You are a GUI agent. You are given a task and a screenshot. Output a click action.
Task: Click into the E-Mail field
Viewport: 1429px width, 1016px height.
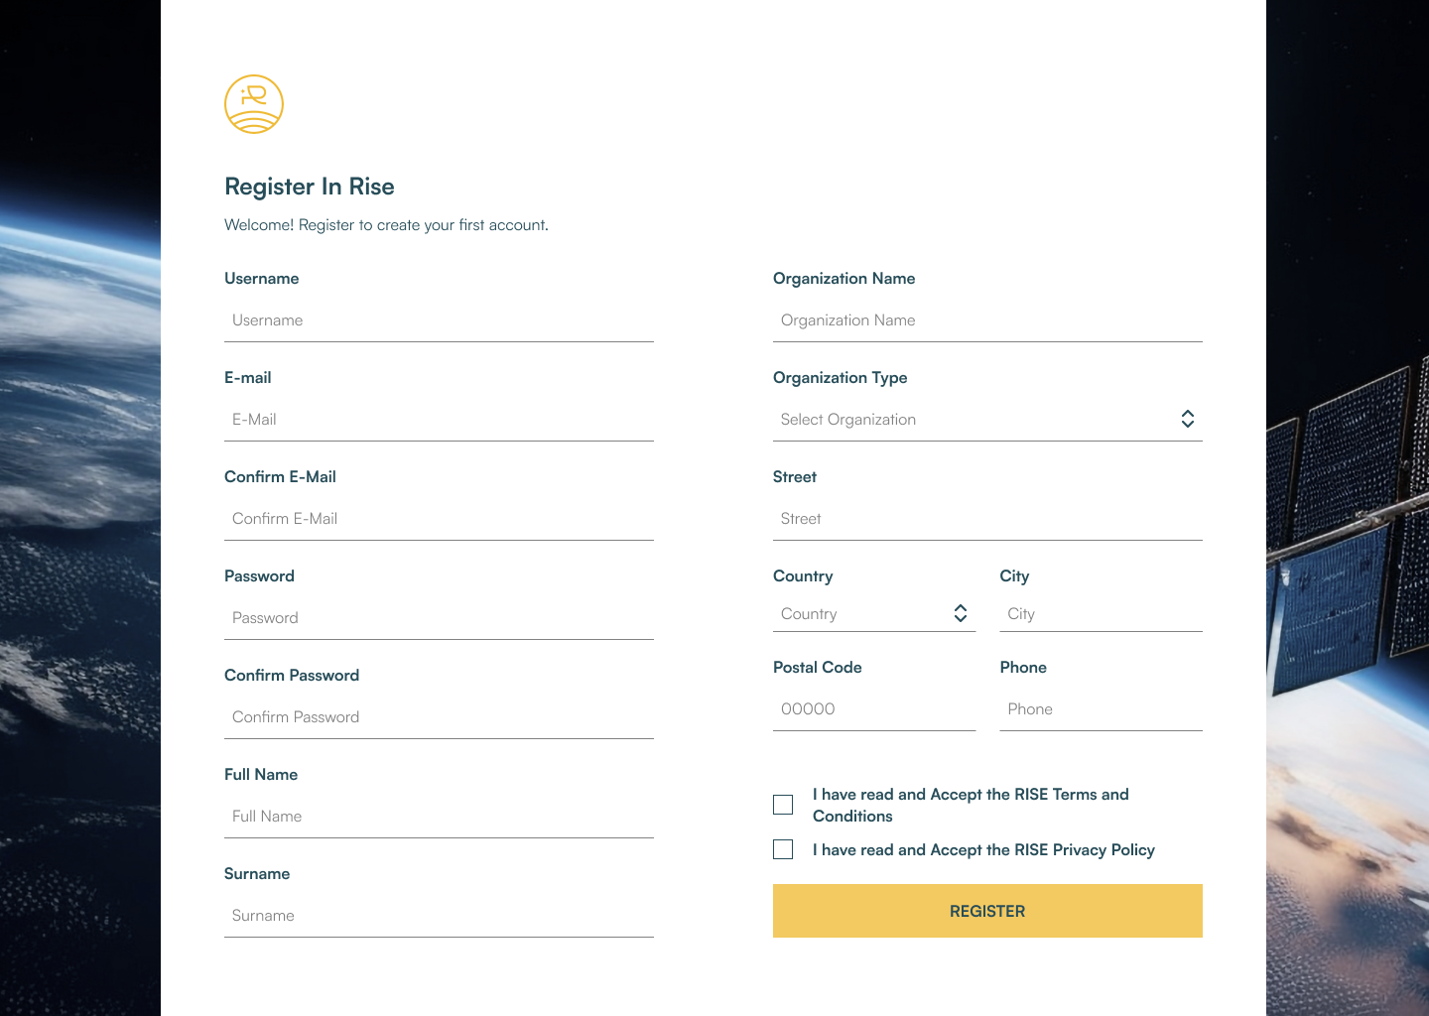[x=439, y=420]
